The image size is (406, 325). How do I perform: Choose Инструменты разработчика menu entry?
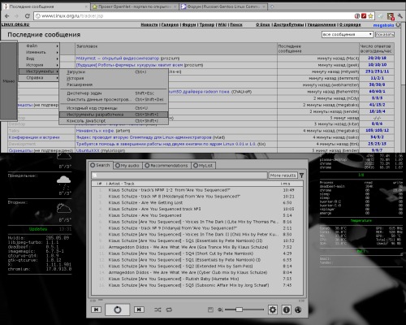[114, 115]
